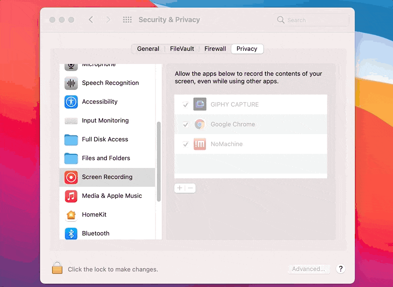Add an app with the plus button

pyautogui.click(x=180, y=188)
